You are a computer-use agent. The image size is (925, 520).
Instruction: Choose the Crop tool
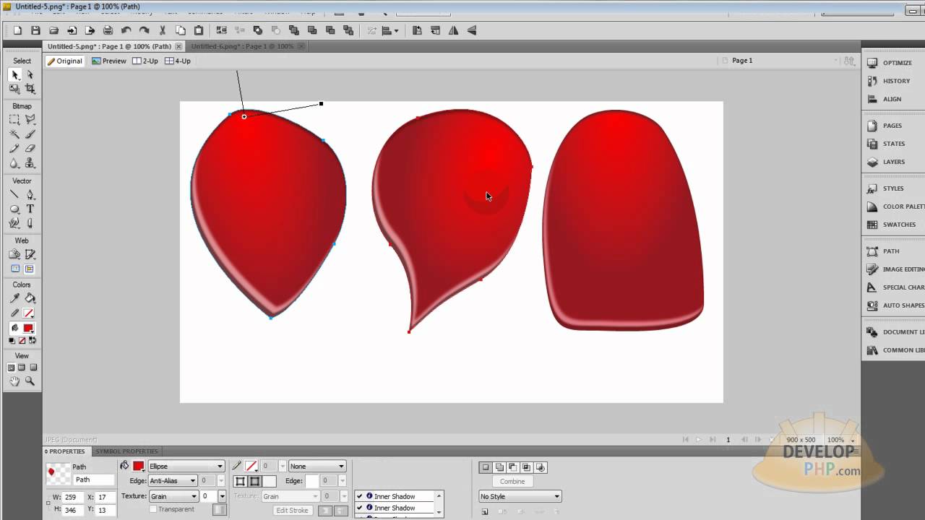tap(29, 88)
